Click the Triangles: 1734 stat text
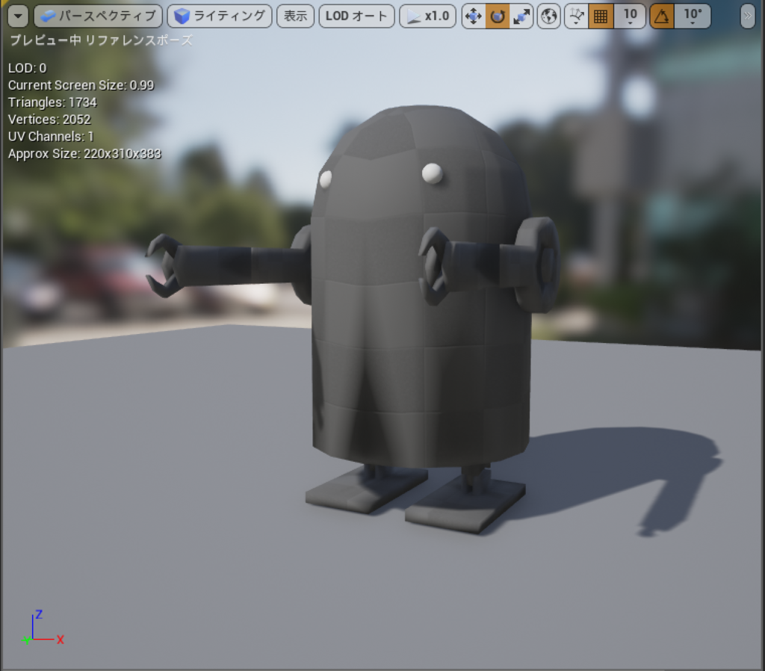765x671 pixels. tap(53, 102)
